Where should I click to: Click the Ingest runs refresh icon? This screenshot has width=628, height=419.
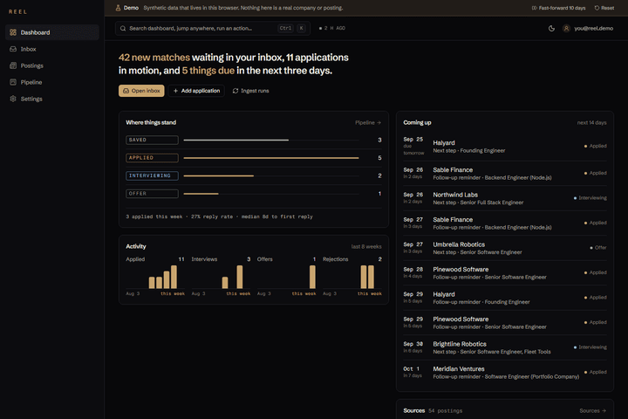(235, 91)
